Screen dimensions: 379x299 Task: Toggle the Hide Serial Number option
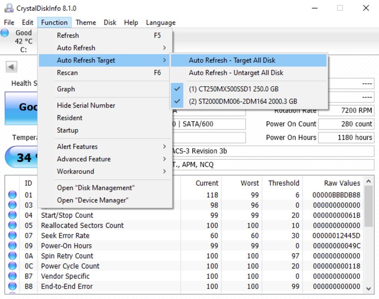click(x=105, y=105)
